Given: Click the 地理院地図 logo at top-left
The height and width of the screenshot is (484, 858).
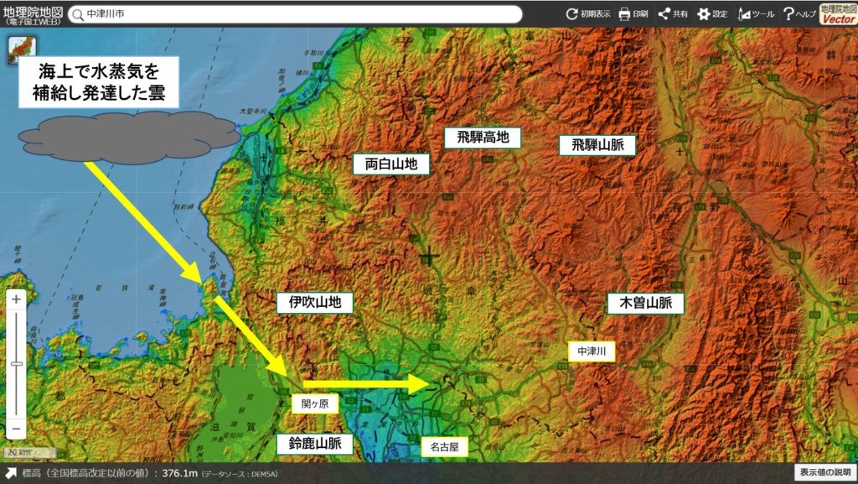Looking at the screenshot, I should coord(32,14).
